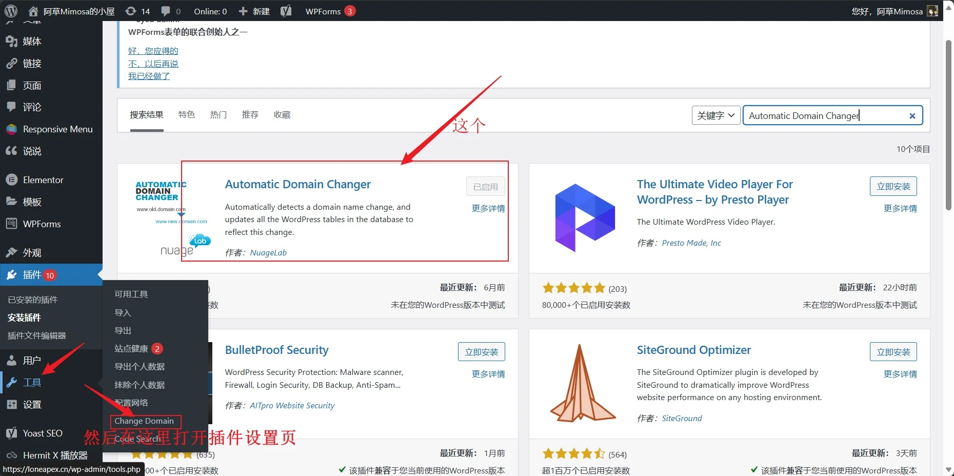Open the 媒体 media library menu
Viewport: 954px width, 476px height.
32,42
